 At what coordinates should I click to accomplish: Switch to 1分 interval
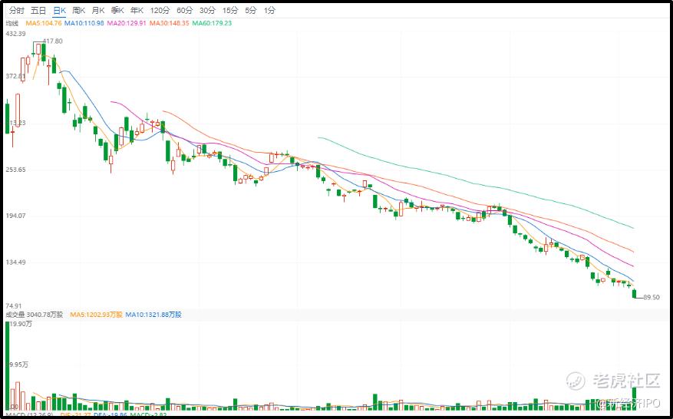(269, 10)
